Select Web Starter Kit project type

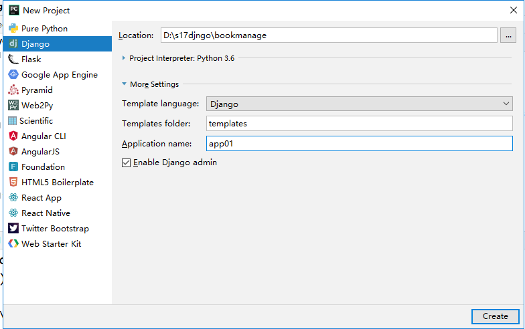pos(58,243)
